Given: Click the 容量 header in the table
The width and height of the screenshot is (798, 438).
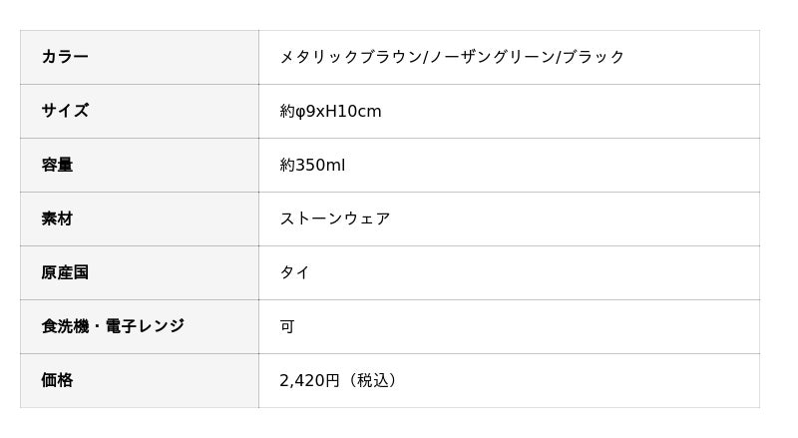Looking at the screenshot, I should pyautogui.click(x=57, y=165).
